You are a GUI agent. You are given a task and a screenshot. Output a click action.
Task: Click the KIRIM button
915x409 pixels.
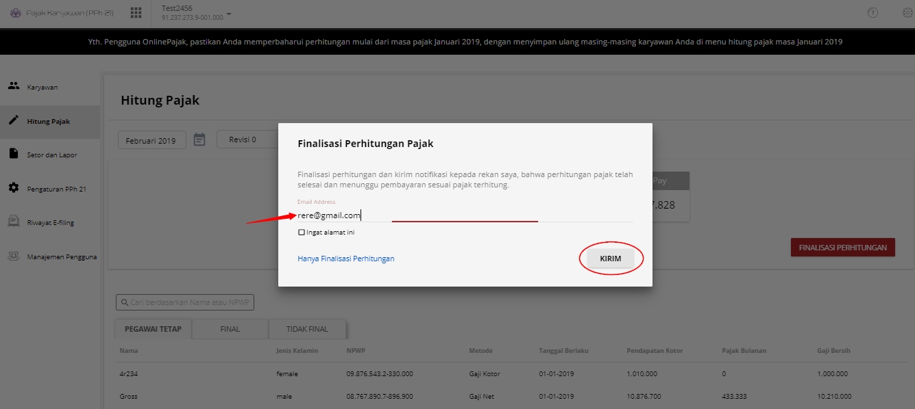click(611, 259)
